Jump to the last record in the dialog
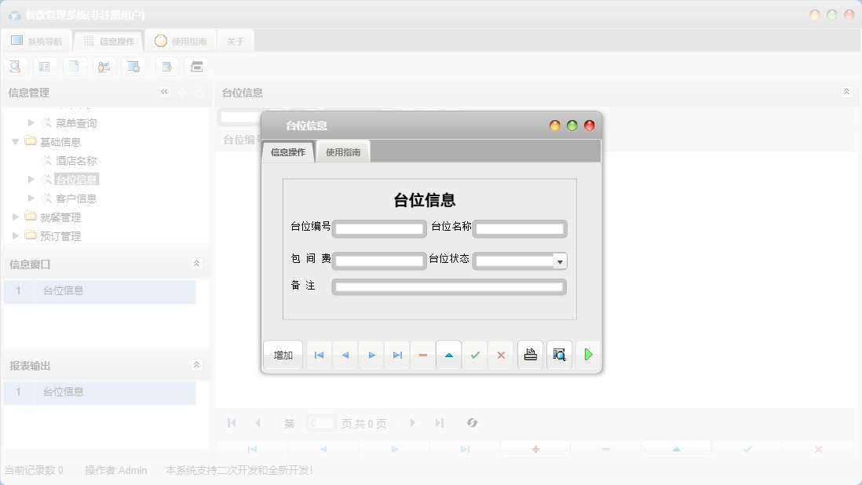Screen dimensions: 862x485 point(397,356)
